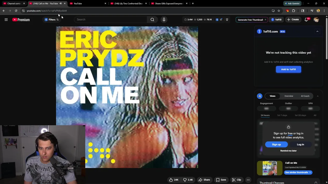Switch to the Overview tab
The height and width of the screenshot is (184, 328).
point(289,96)
